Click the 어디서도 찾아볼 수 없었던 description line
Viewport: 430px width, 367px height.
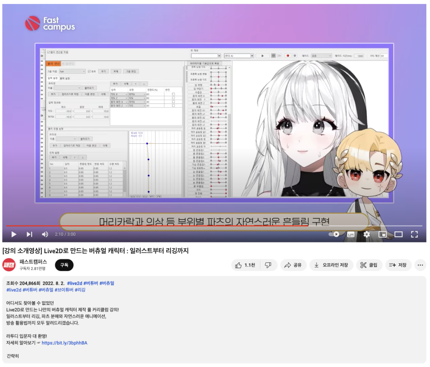[30, 303]
